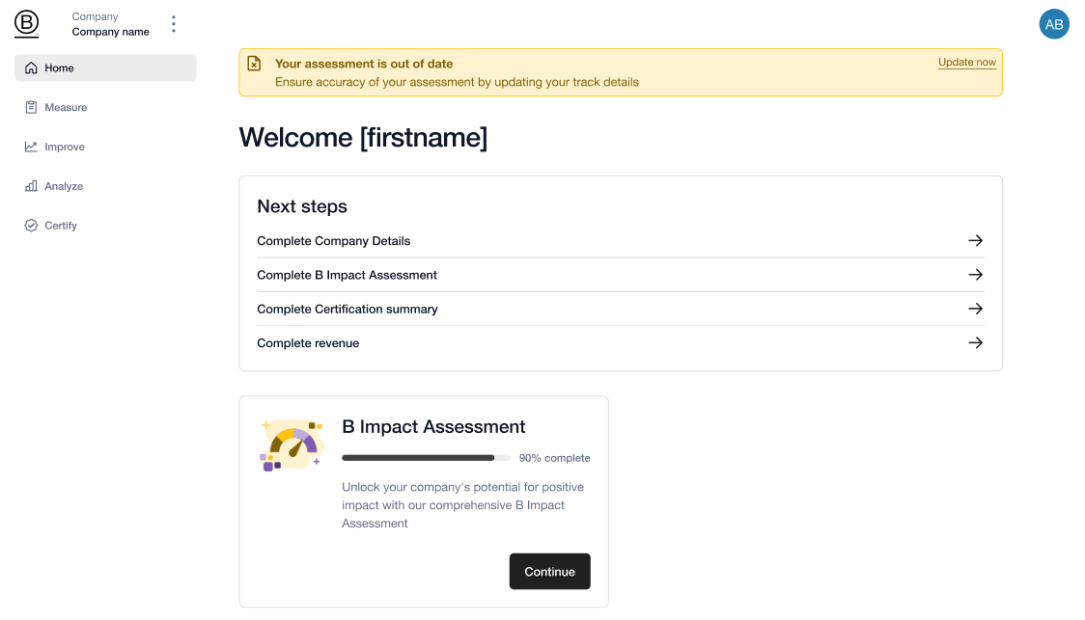
Task: Click arrow next to Complete Certification summary
Action: [x=975, y=309]
